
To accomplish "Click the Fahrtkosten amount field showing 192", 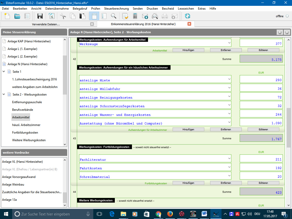I will (x=261, y=167).
